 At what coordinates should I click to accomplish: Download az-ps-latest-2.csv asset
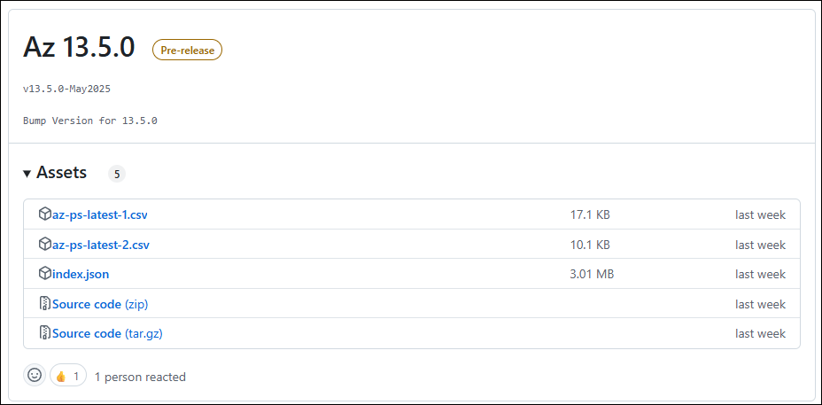(x=101, y=245)
